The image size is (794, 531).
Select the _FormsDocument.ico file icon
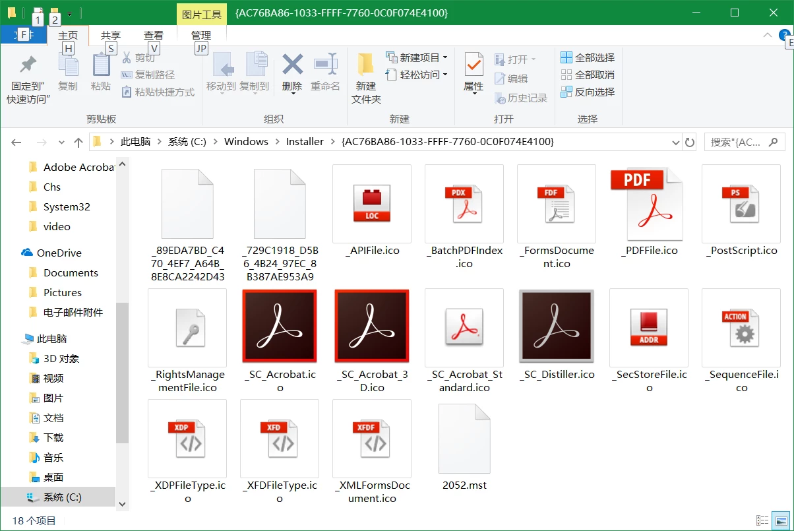(x=557, y=204)
